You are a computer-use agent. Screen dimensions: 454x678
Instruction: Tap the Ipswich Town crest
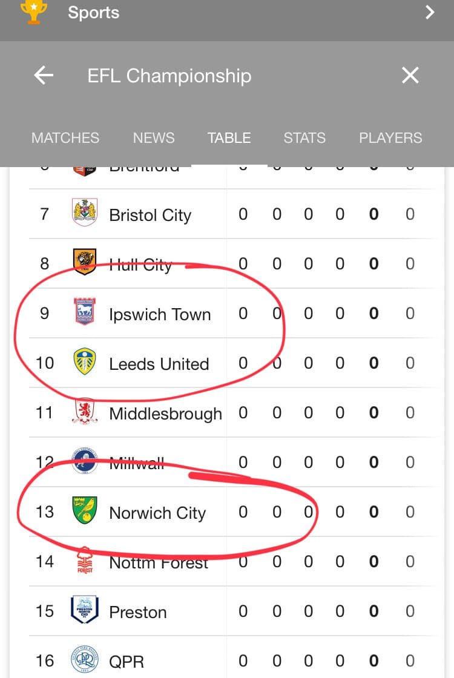pyautogui.click(x=84, y=311)
